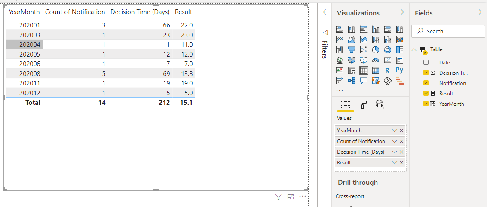
Task: Select the Decomposition tree visual
Action: (351, 81)
